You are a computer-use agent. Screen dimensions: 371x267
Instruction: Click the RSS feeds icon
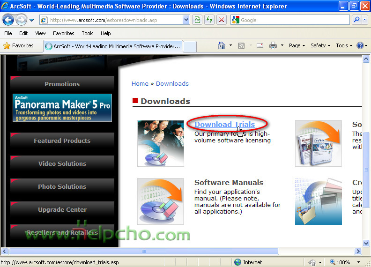pyautogui.click(x=241, y=46)
